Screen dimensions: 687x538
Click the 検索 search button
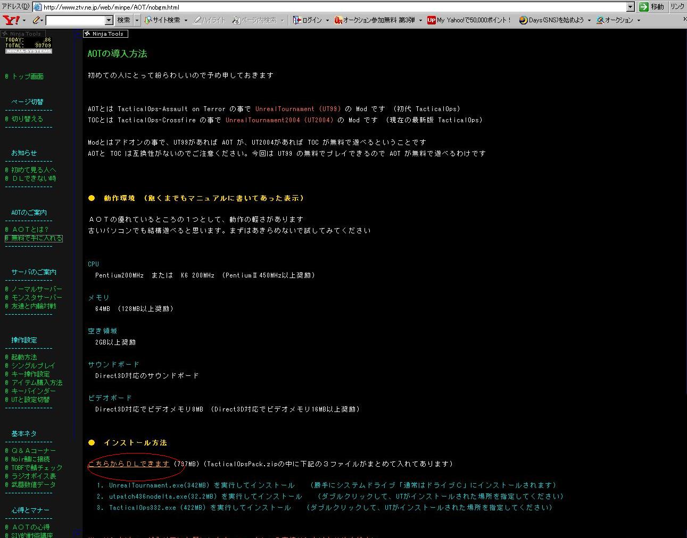[x=123, y=20]
